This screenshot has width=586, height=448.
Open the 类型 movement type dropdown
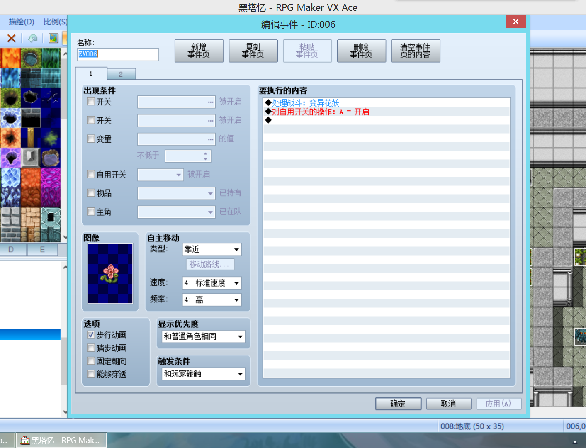click(x=212, y=249)
